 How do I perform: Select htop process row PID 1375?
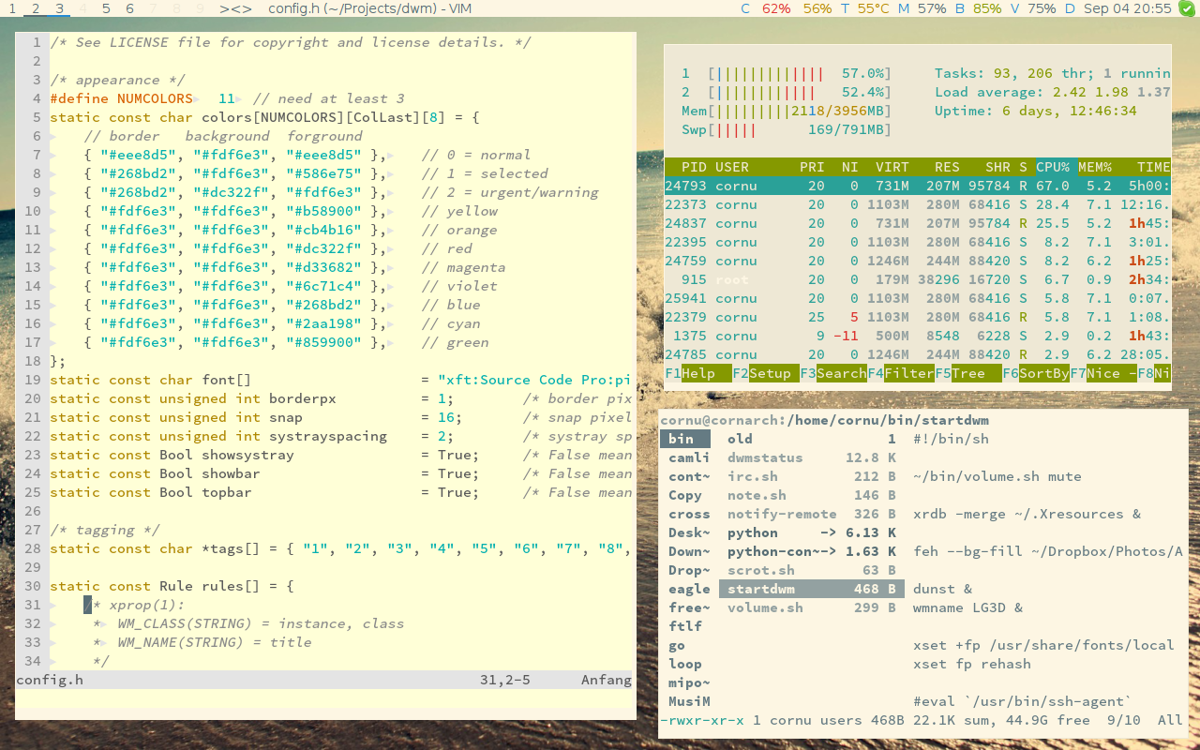[918, 336]
